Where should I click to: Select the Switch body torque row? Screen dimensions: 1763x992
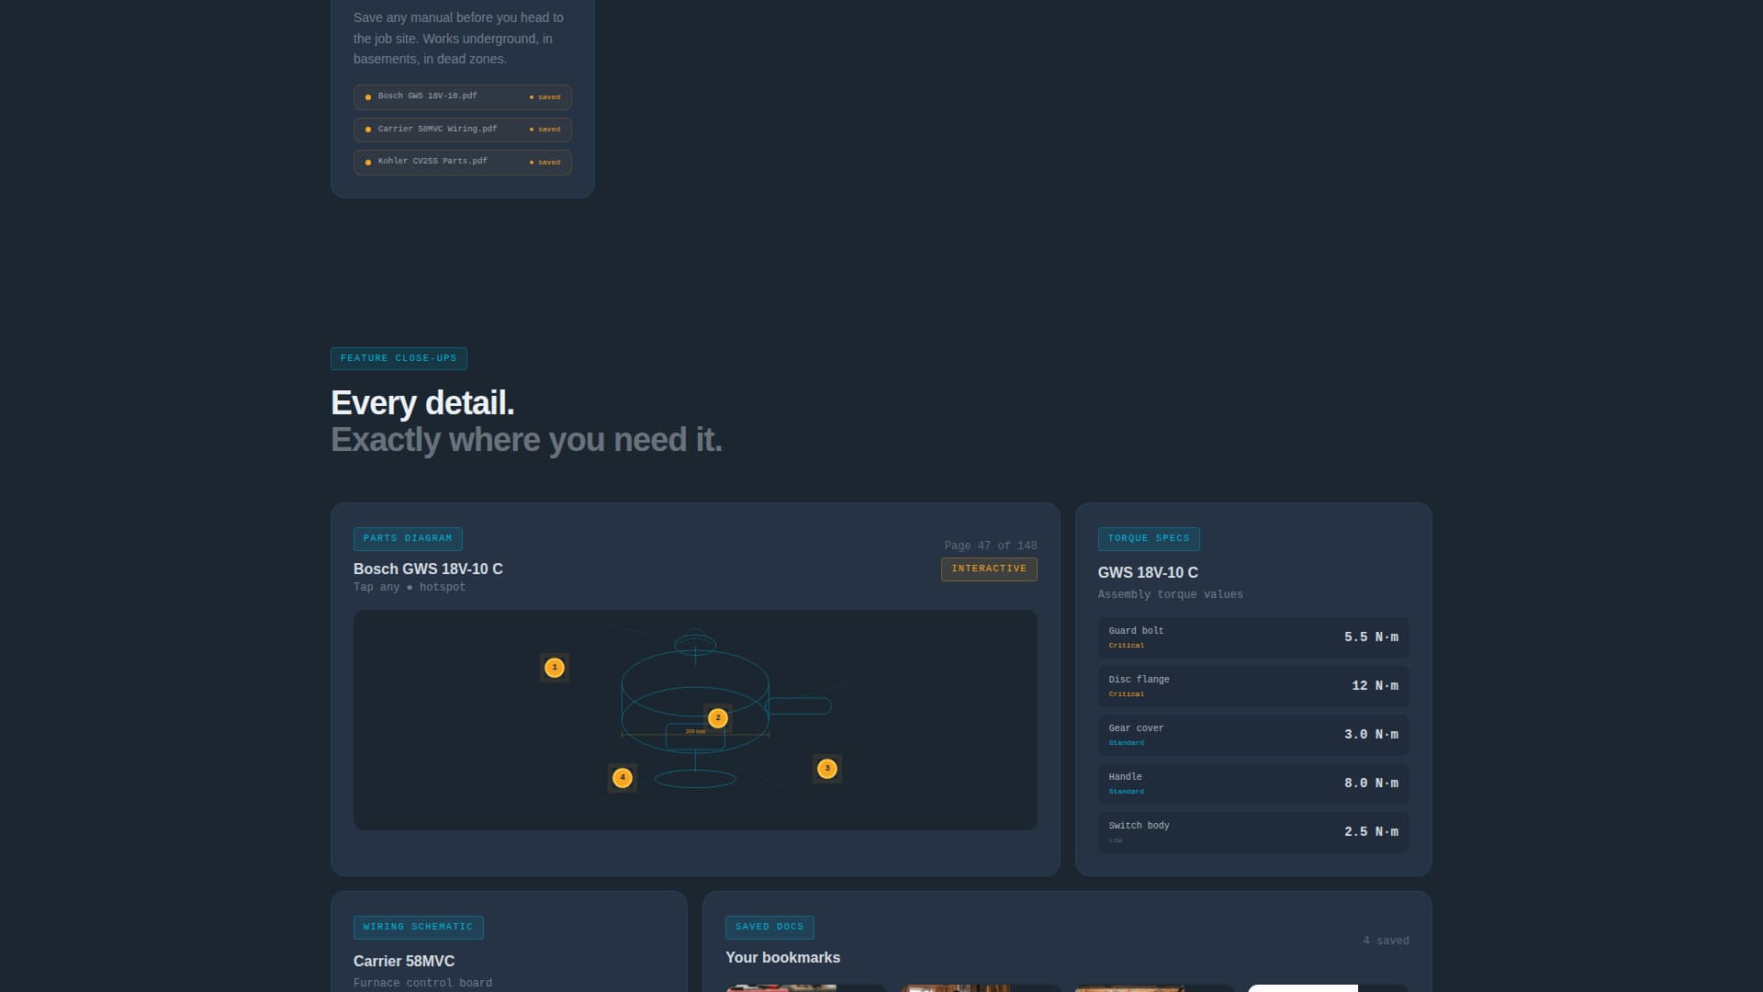[x=1253, y=832]
